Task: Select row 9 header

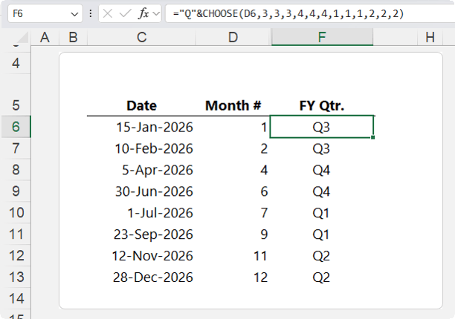Action: pyautogui.click(x=16, y=191)
